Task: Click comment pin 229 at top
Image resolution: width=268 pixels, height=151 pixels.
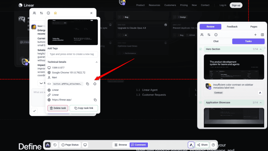Action: (122, 2)
